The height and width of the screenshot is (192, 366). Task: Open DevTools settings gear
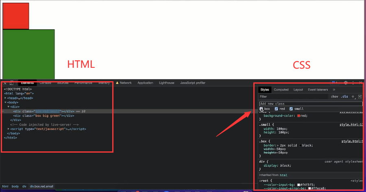[346, 83]
